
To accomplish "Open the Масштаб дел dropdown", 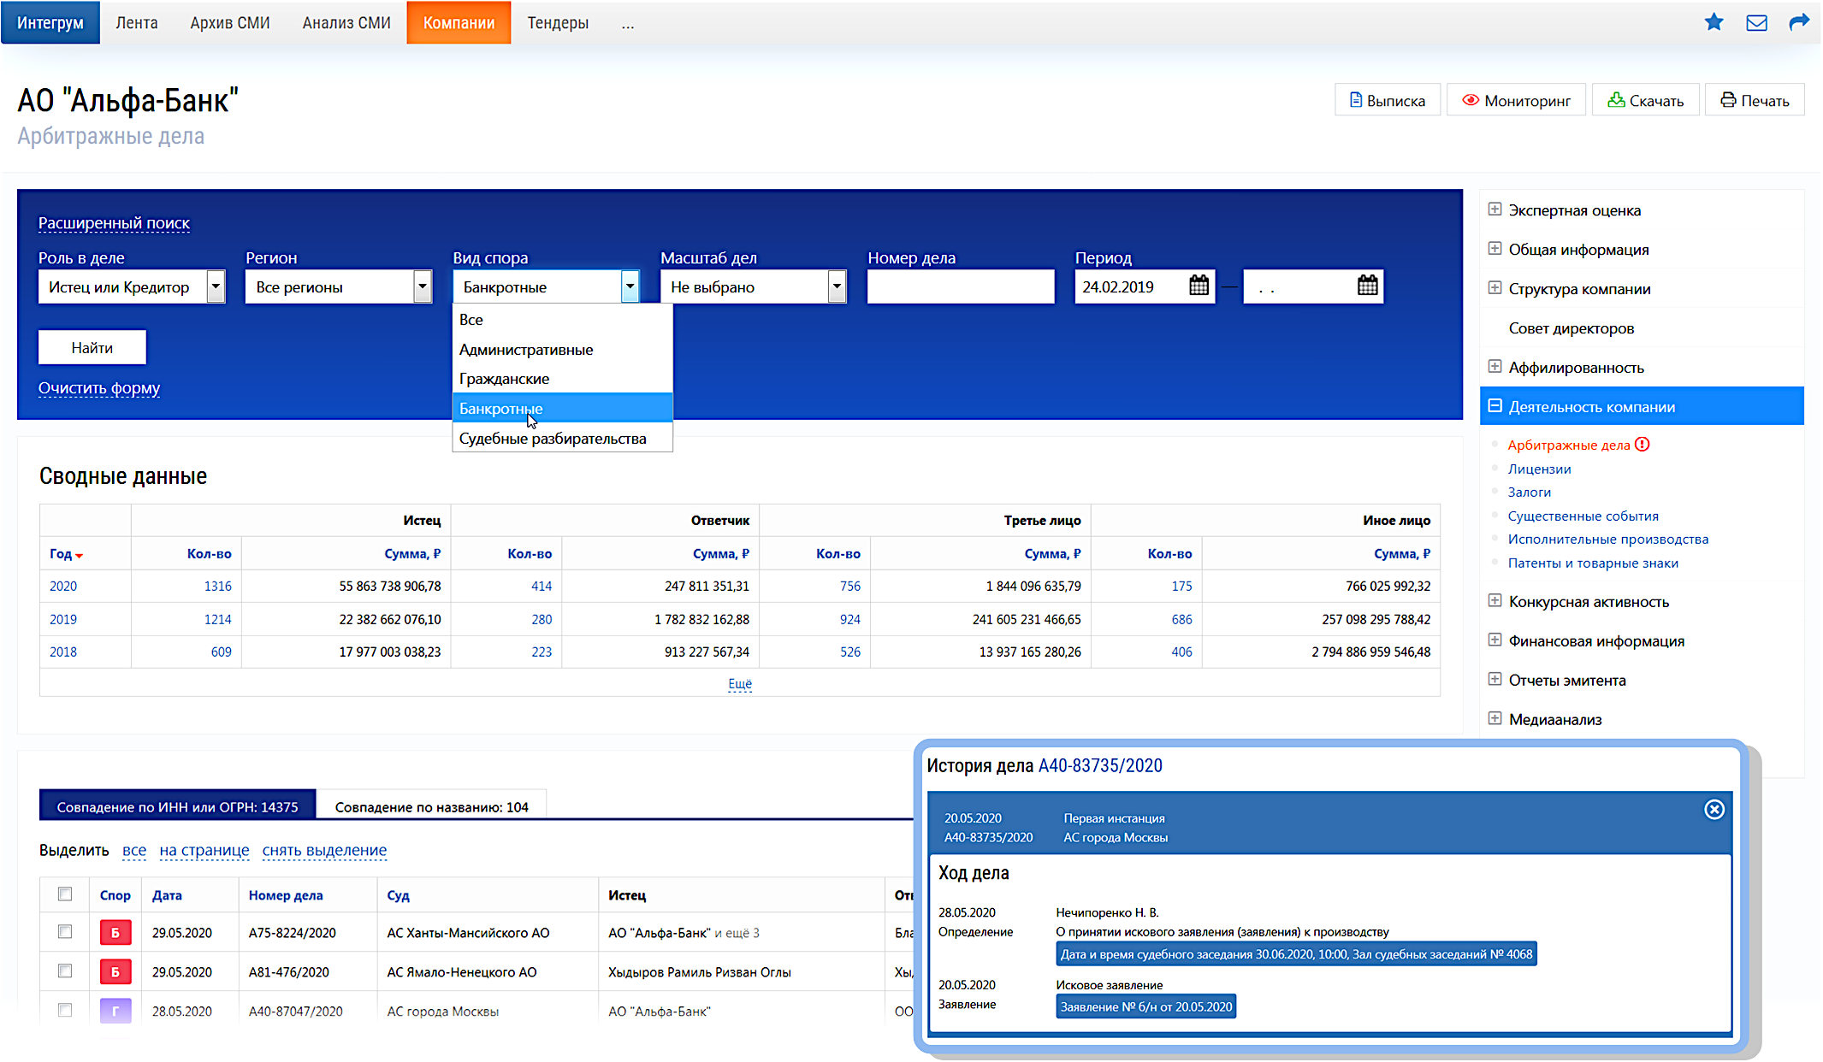I will click(x=837, y=286).
